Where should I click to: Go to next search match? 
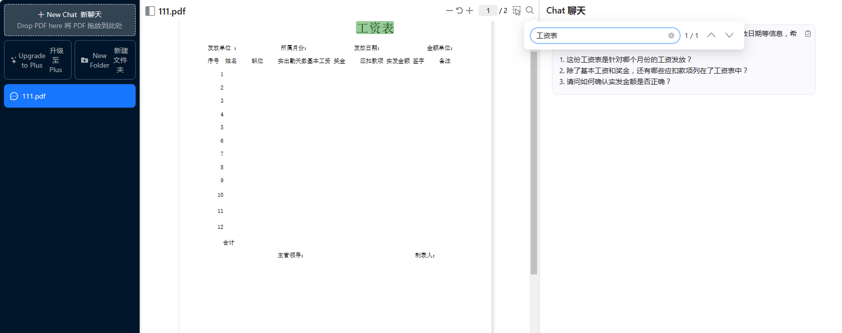(x=729, y=36)
